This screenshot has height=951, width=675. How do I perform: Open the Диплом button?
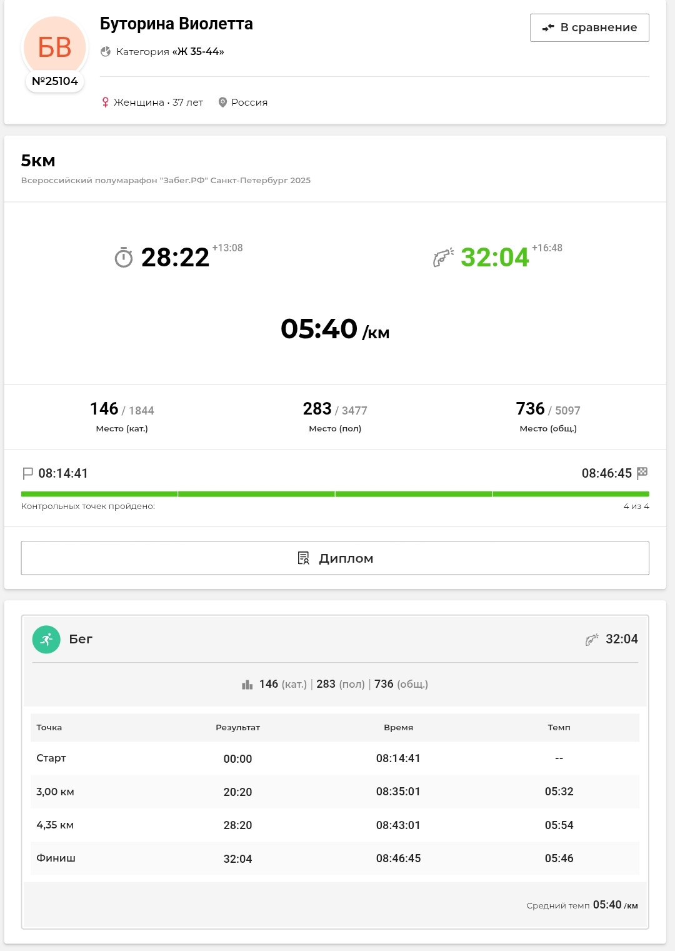335,558
